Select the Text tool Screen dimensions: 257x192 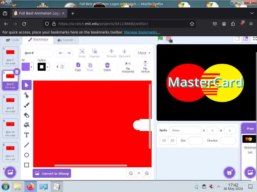[27, 135]
